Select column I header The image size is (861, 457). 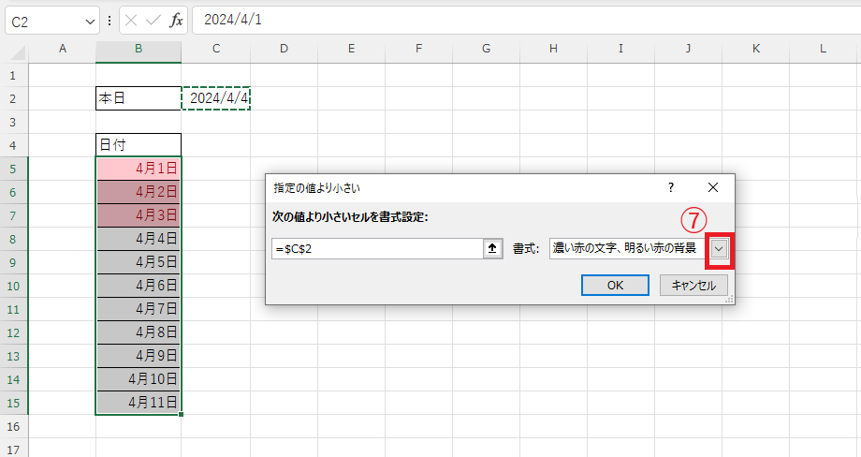(620, 49)
